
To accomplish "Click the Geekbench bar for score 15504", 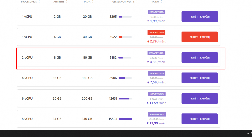I will [x=125, y=119].
